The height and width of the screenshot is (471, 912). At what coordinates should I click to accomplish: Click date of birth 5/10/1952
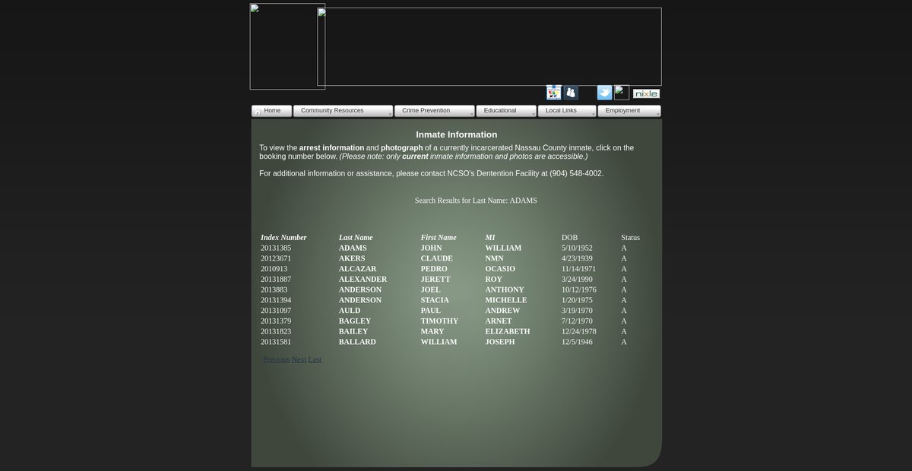[577, 248]
